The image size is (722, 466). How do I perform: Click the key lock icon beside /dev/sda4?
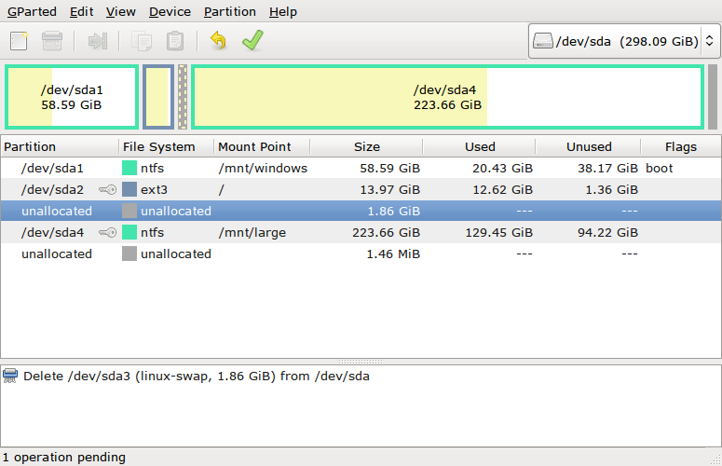(108, 233)
